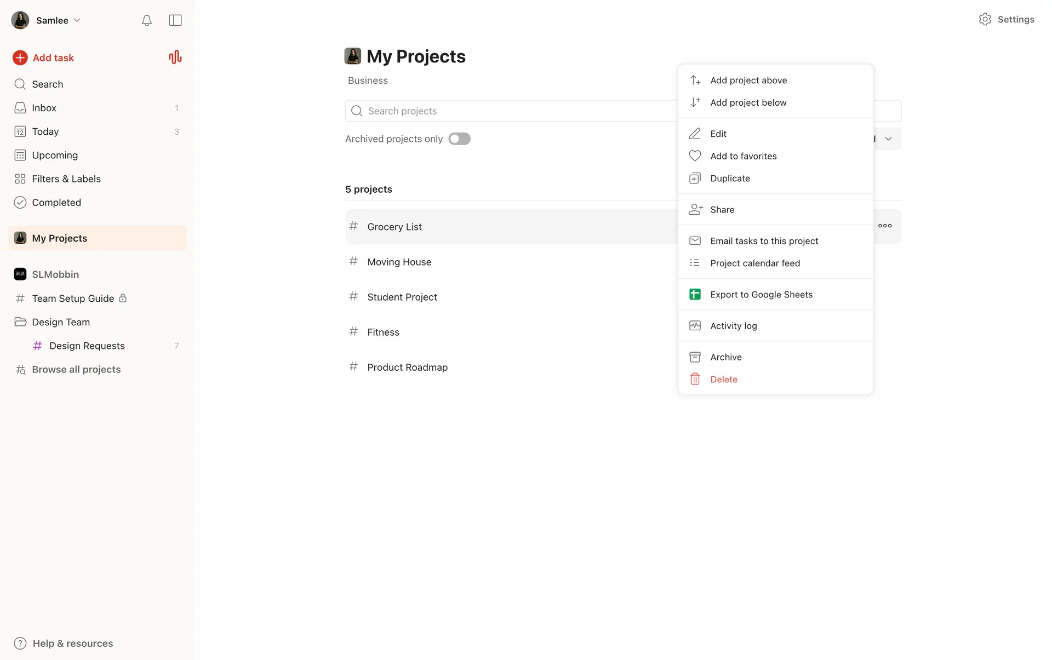Click the Add task plus icon
Viewport: 1052px width, 660px height.
[20, 58]
